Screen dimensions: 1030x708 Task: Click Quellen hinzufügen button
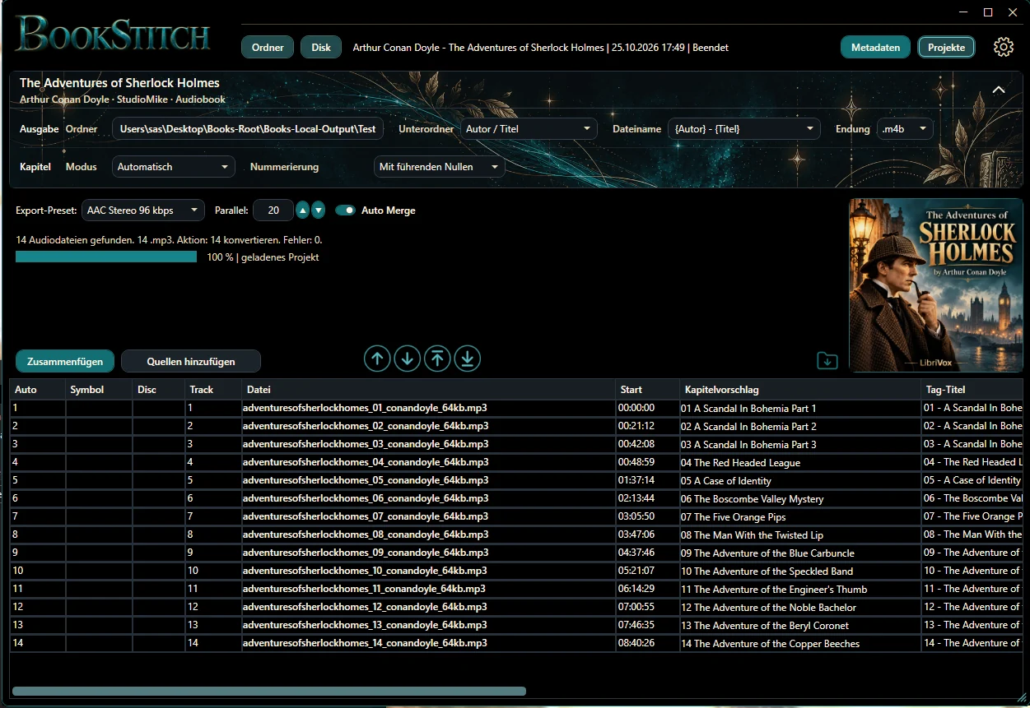tap(191, 361)
